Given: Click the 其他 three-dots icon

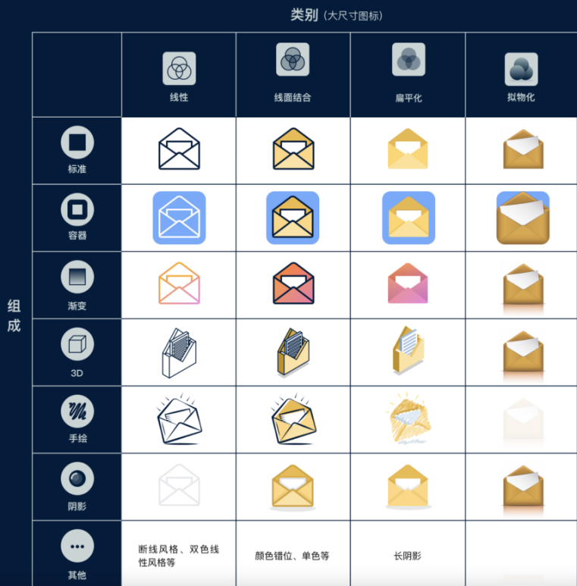Looking at the screenshot, I should (77, 546).
